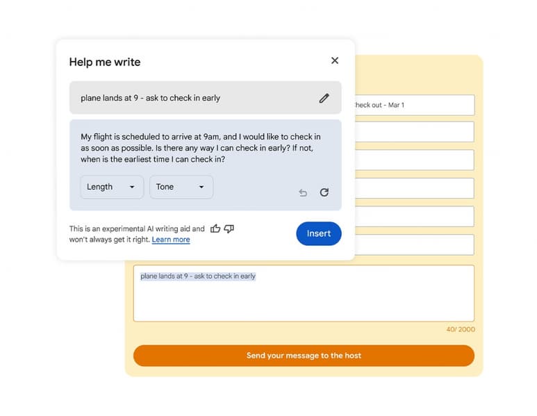Click the undo arrow icon
Viewport: 537px width, 416px height.
tap(303, 192)
